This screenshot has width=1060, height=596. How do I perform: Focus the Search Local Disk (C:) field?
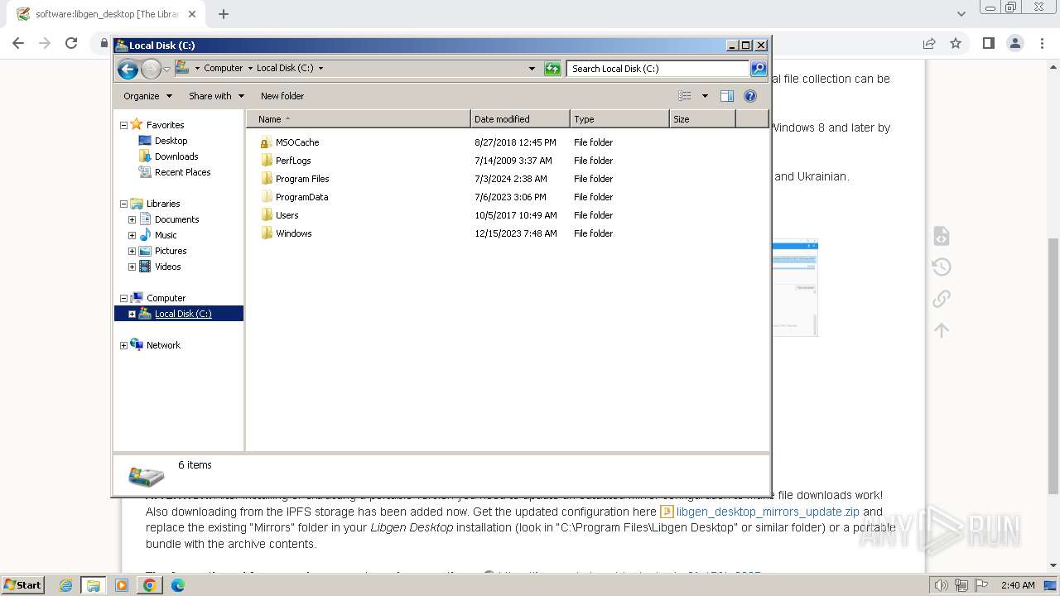click(658, 69)
